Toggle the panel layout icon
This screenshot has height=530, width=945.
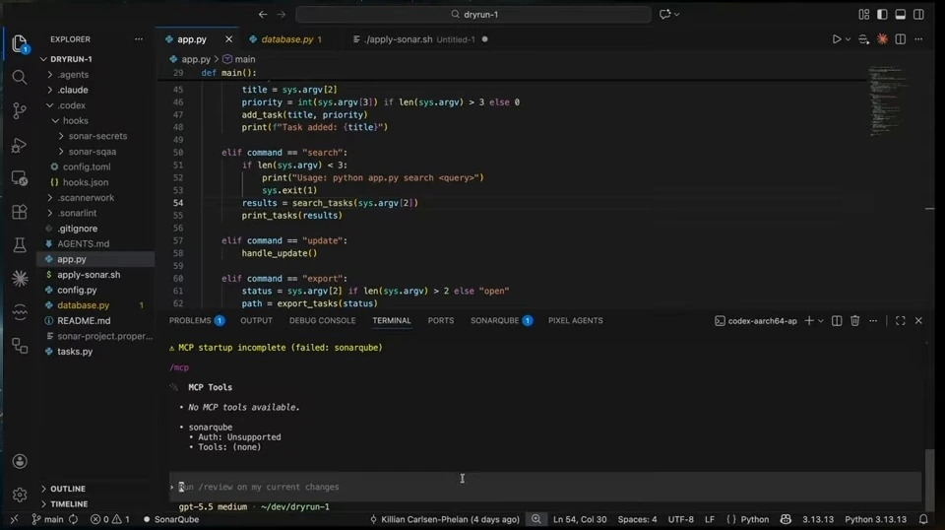(x=901, y=14)
